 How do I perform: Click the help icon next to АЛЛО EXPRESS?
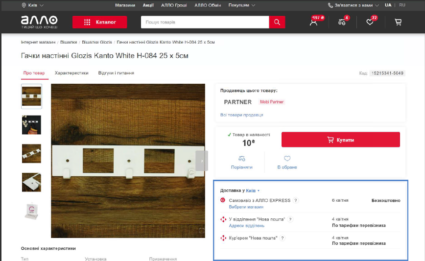(x=296, y=200)
